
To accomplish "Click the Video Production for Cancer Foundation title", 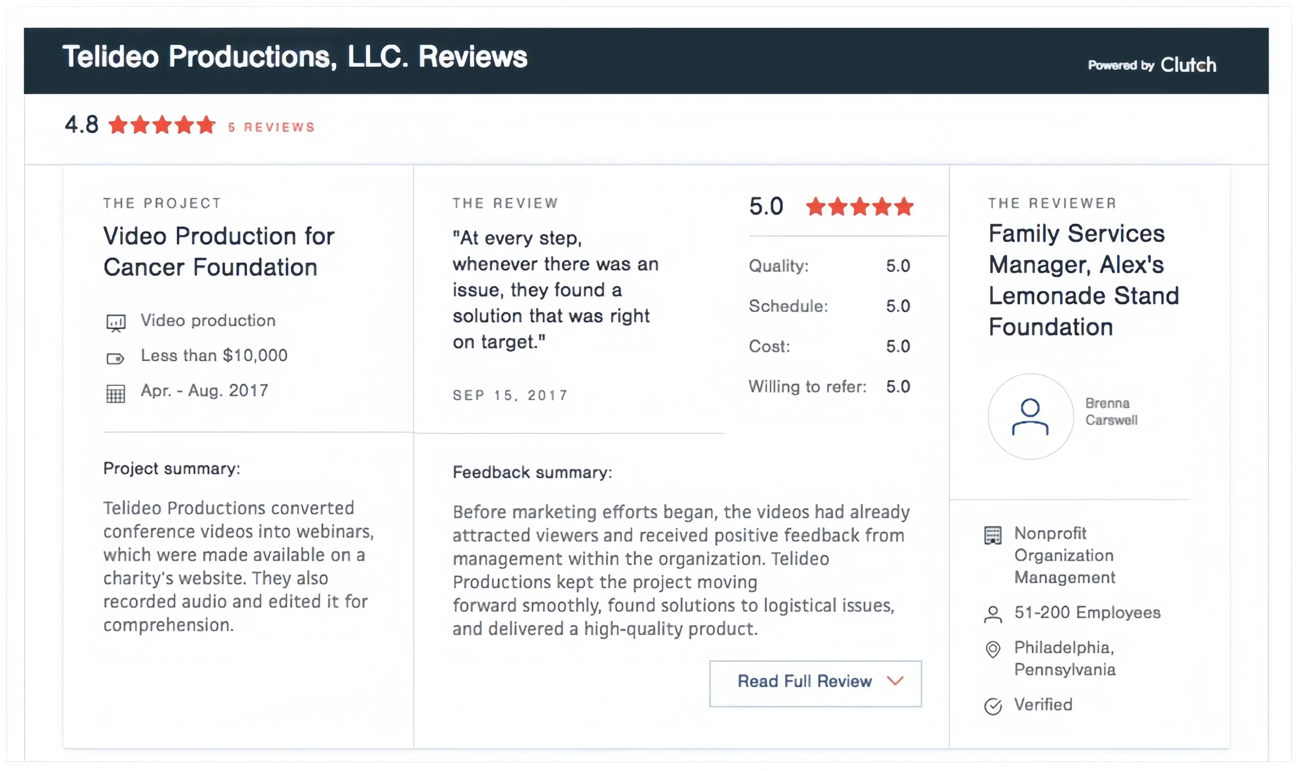I will (x=219, y=251).
